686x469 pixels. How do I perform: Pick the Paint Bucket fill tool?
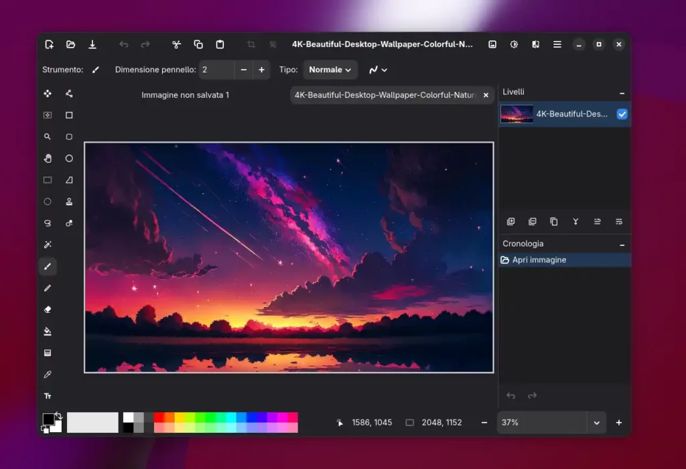coord(48,331)
